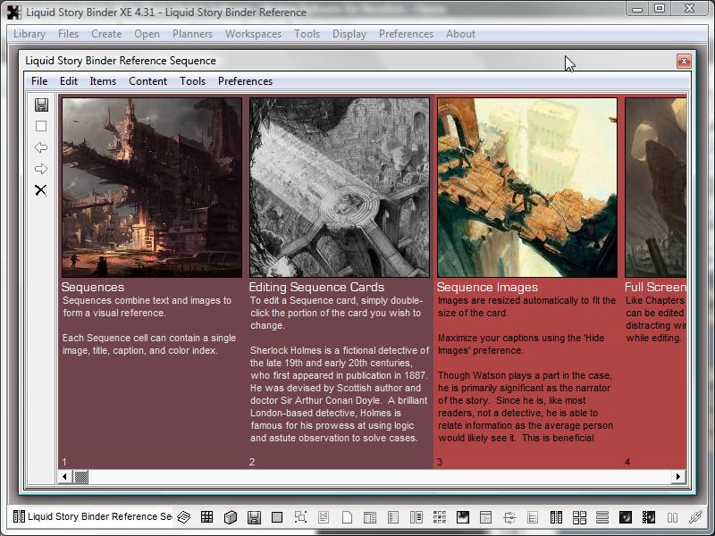The width and height of the screenshot is (715, 536).
Task: Click the left arrow of the horizontal scrollbar
Action: pos(65,477)
